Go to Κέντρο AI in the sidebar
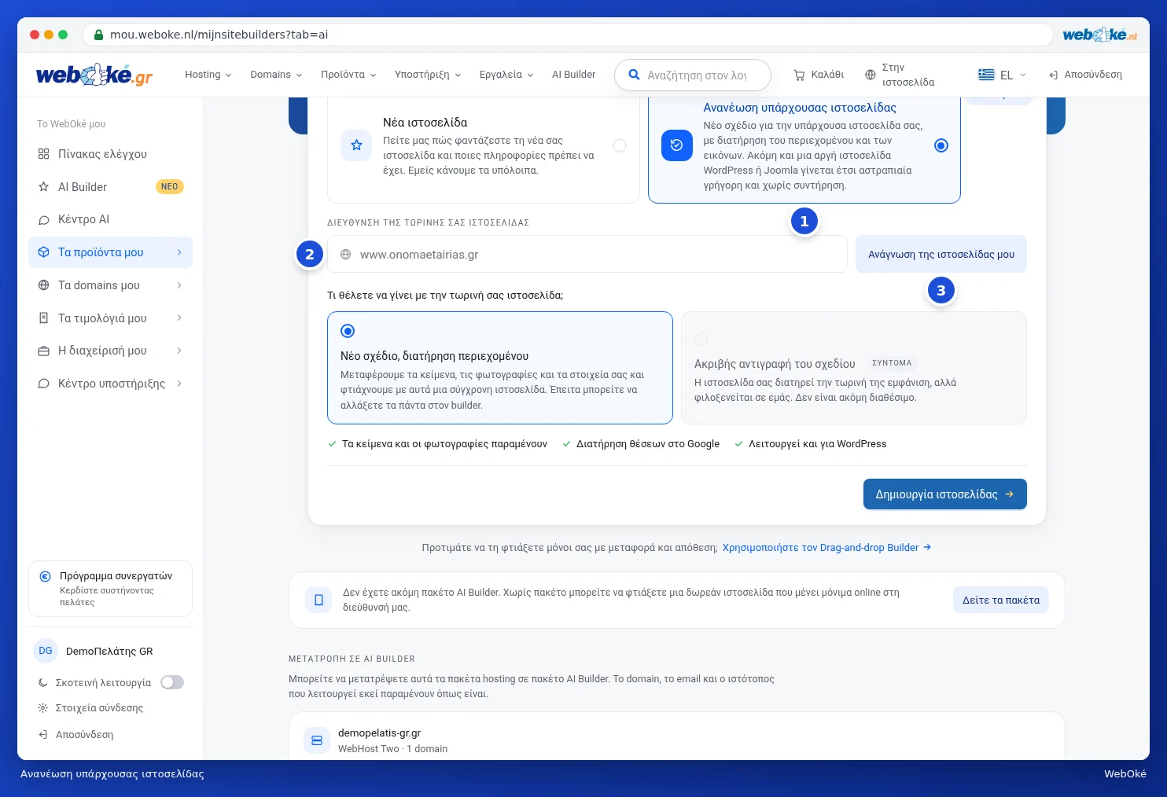 [x=110, y=220]
